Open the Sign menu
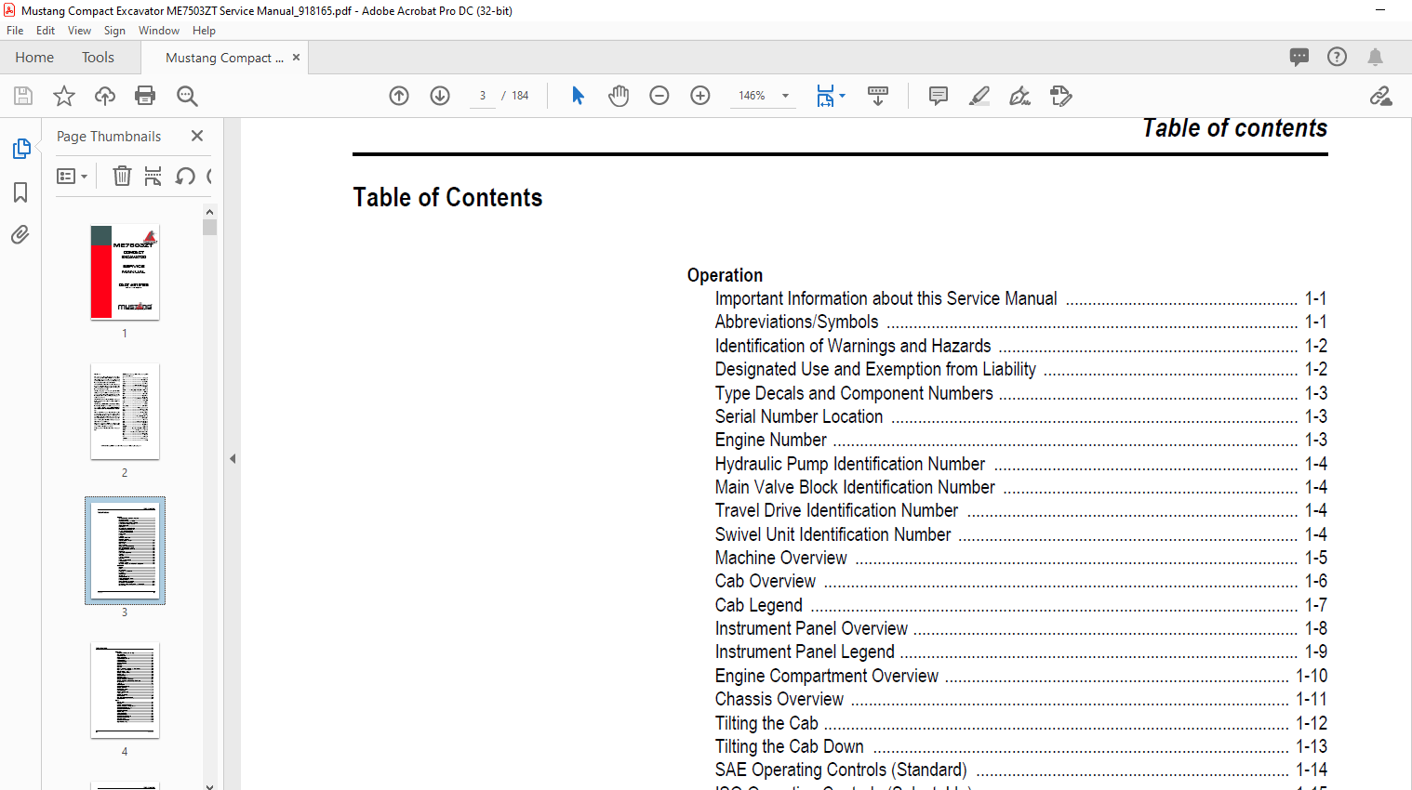Viewport: 1412px width, 790px height. (x=114, y=31)
